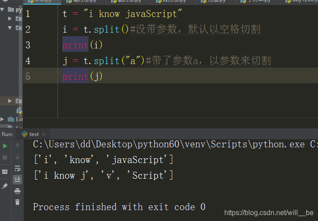
Task: Select the py root folder icon
Action: coord(11,9)
